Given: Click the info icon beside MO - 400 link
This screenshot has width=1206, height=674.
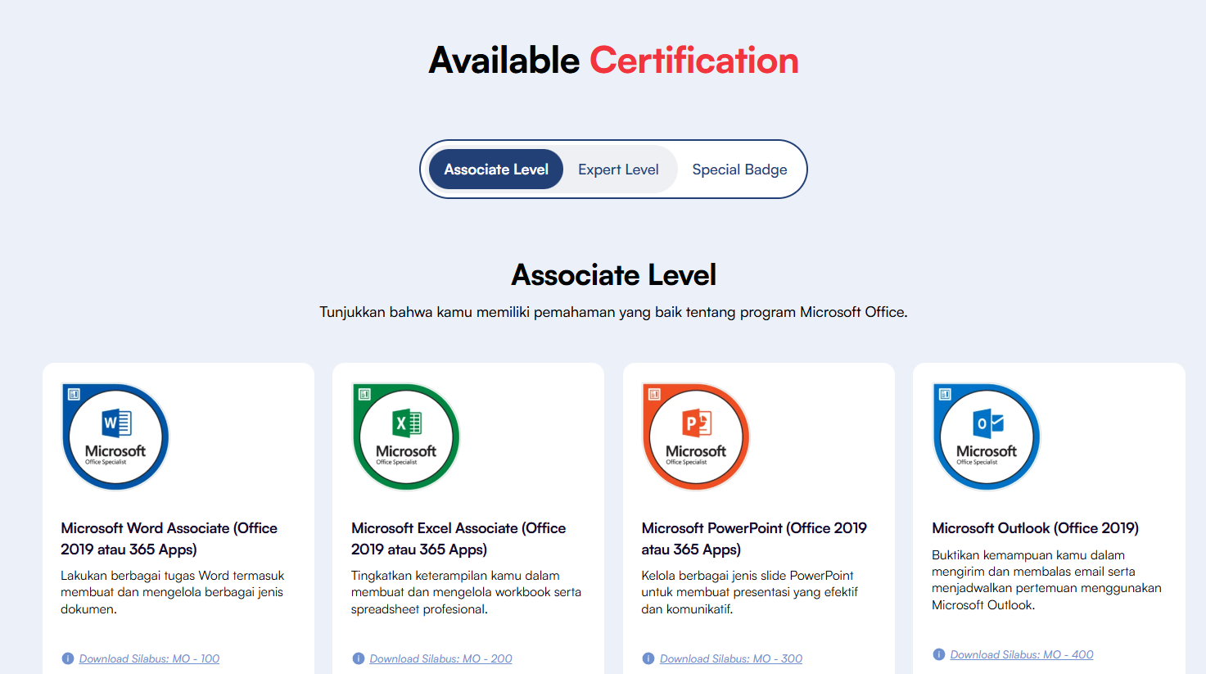Looking at the screenshot, I should point(938,654).
